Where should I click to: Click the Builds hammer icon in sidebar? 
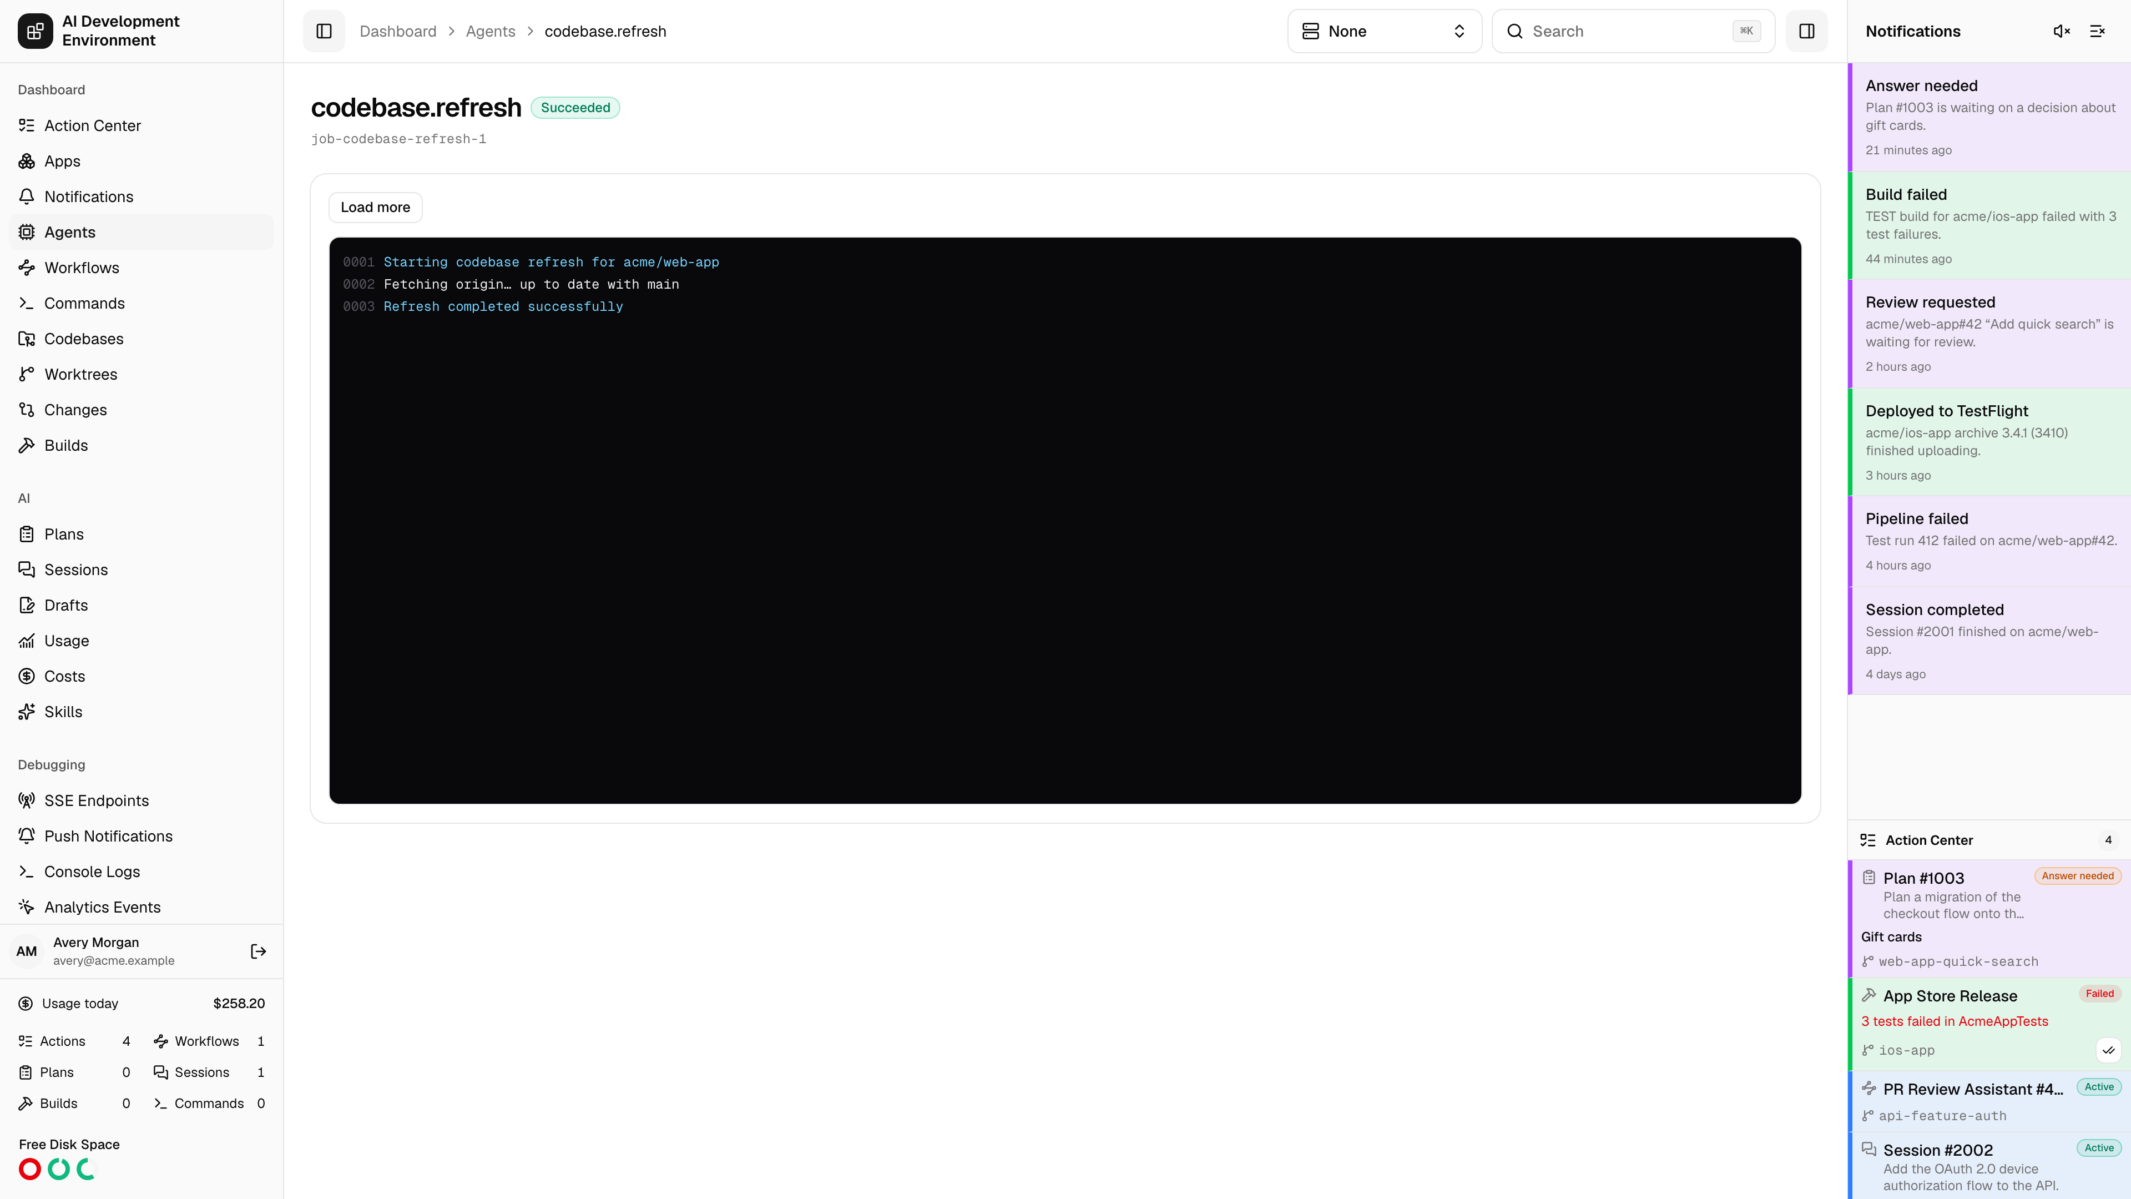click(x=27, y=446)
